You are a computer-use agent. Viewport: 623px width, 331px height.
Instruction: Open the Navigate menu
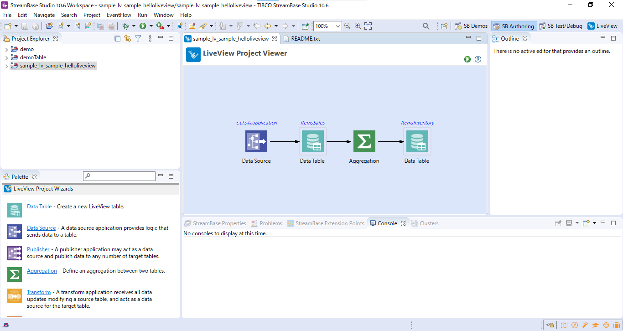coord(44,15)
